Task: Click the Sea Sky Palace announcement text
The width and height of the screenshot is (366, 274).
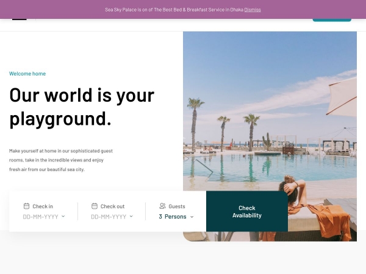Action: pyautogui.click(x=174, y=10)
